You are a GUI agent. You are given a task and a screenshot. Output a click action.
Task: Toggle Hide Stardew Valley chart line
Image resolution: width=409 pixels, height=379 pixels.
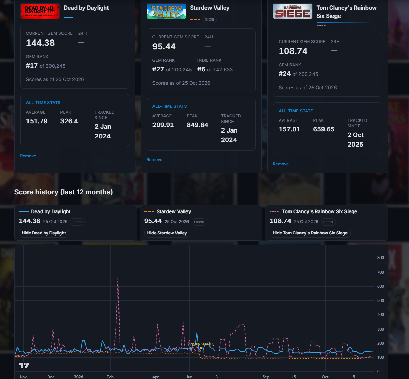pyautogui.click(x=167, y=233)
